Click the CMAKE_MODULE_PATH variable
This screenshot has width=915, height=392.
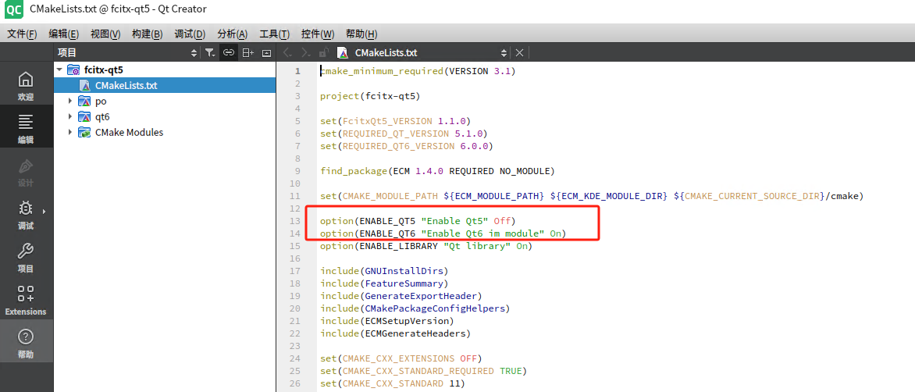coord(390,196)
